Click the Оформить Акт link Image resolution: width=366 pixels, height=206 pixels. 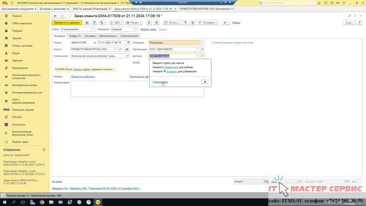point(60,188)
